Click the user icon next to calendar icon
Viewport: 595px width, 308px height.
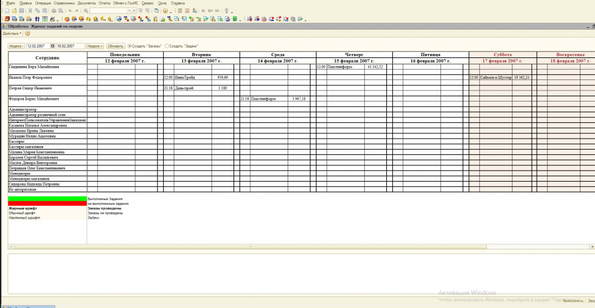195,10
